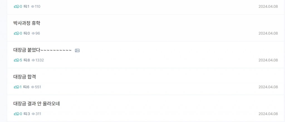This screenshot has width=285, height=122.
Task: Click the views eye icon showing 110
Action: 33,7
